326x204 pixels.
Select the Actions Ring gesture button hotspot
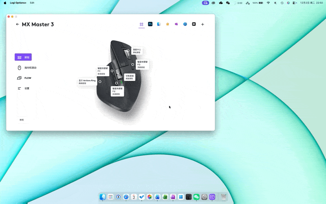click(100, 82)
